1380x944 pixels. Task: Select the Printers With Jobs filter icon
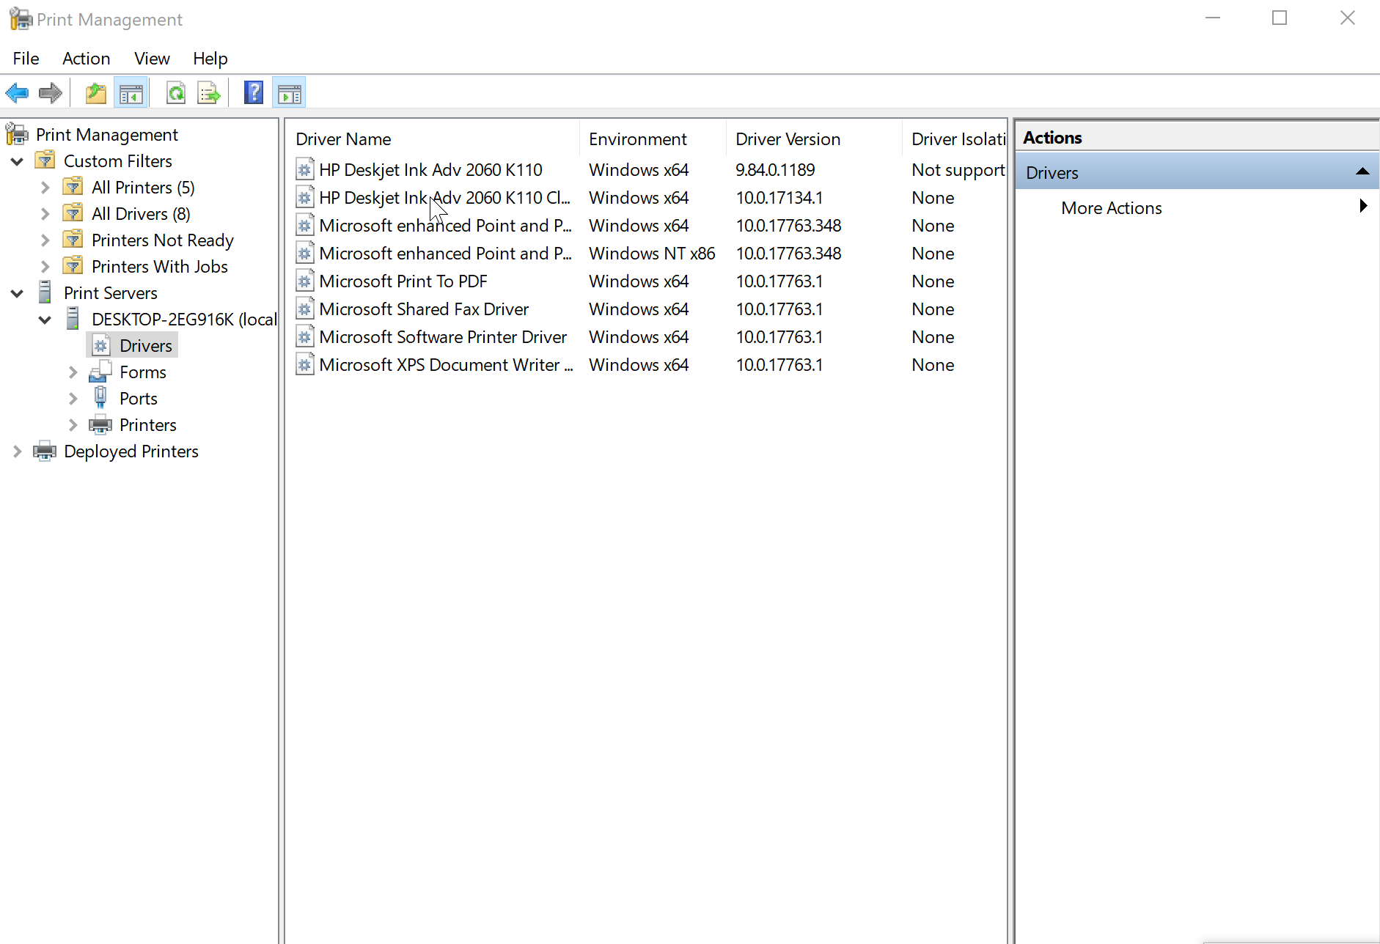(73, 265)
